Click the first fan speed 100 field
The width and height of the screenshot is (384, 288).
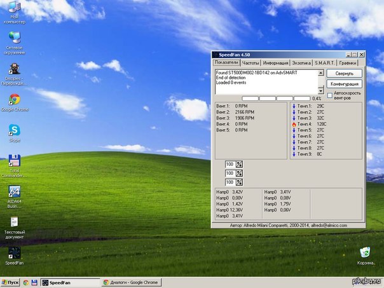click(x=230, y=164)
